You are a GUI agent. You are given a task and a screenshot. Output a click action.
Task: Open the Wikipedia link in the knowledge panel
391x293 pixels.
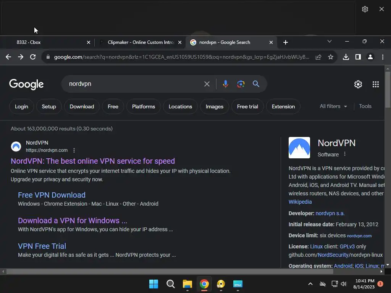coord(300,202)
